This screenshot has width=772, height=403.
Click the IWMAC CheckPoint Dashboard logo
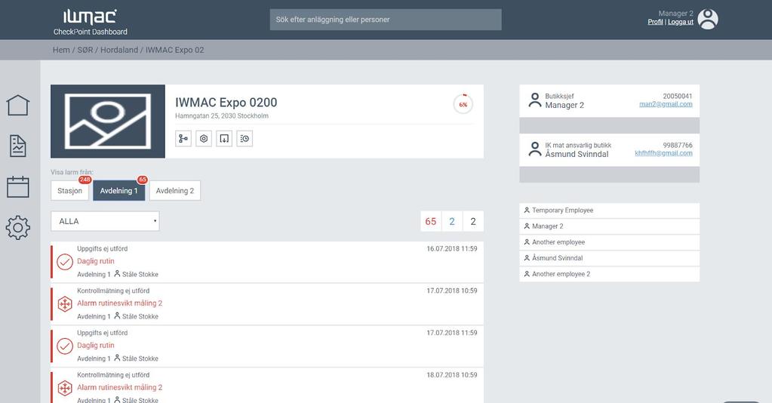point(90,22)
